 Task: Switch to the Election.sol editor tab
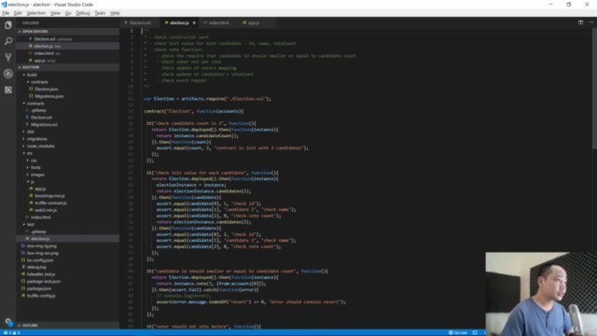[139, 22]
